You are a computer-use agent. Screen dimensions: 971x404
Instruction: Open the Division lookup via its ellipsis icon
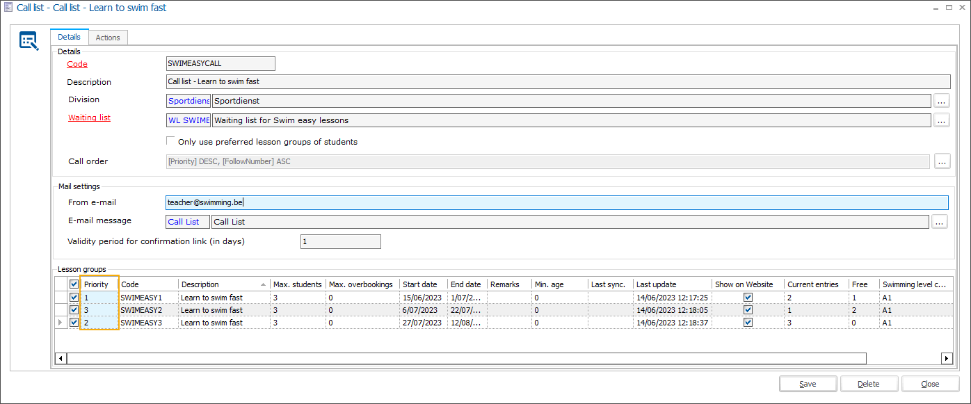point(942,101)
